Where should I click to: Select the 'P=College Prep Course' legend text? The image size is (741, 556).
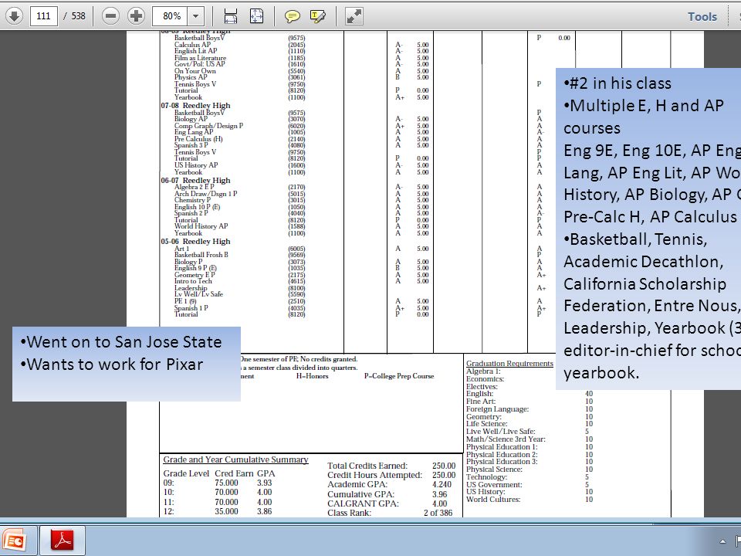399,376
